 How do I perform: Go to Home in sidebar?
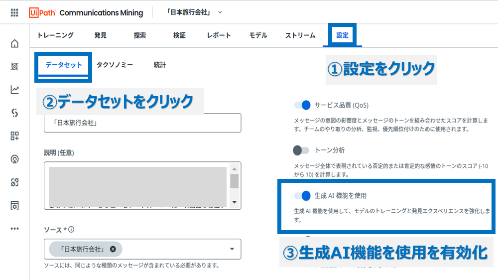coord(14,43)
